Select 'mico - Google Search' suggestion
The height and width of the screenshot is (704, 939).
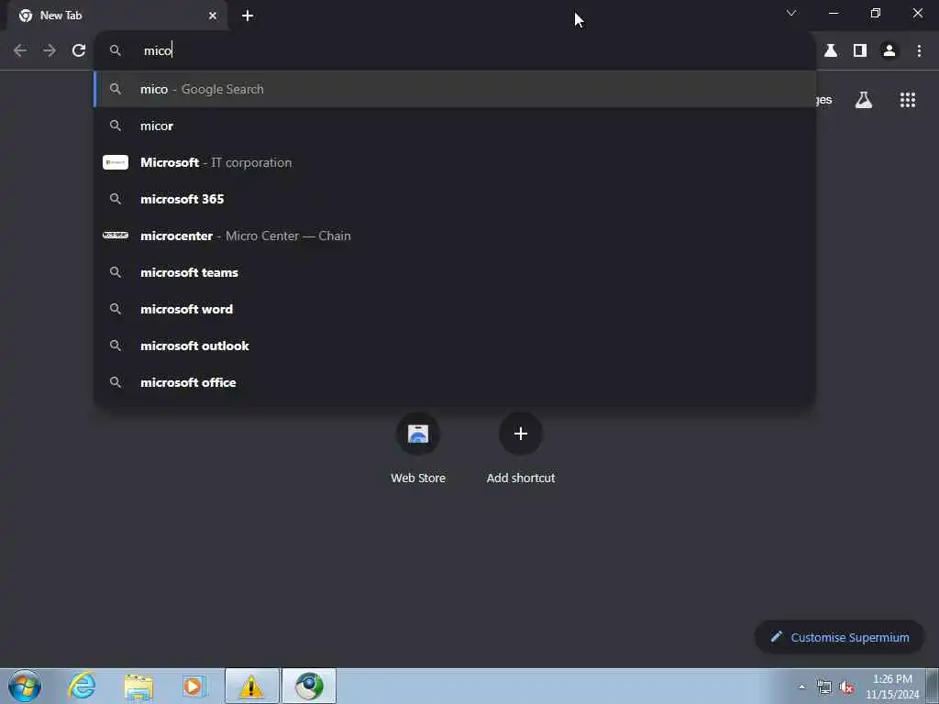455,89
